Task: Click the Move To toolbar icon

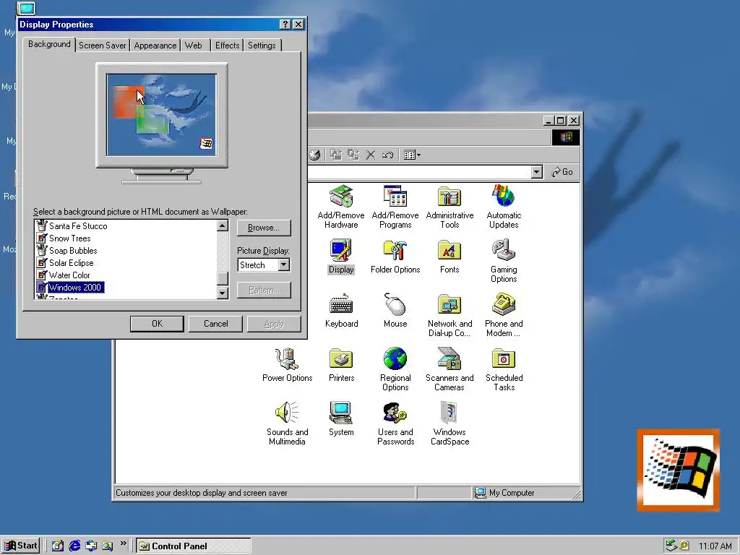Action: click(336, 155)
